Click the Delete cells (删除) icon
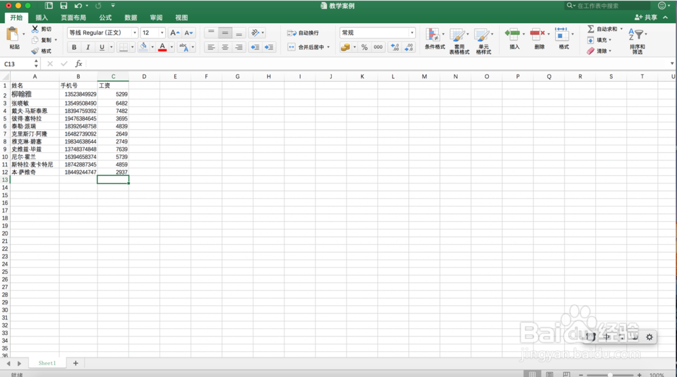Viewport: 677px width, 377px height. (x=538, y=34)
